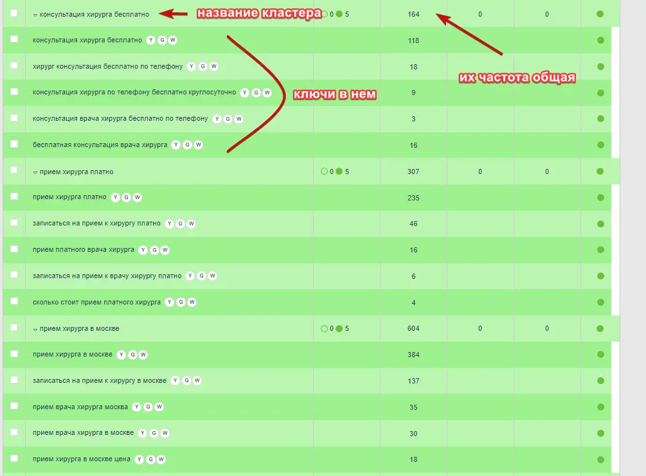Click Y icon beside 'прием врача хирурга москва'

pos(136,407)
